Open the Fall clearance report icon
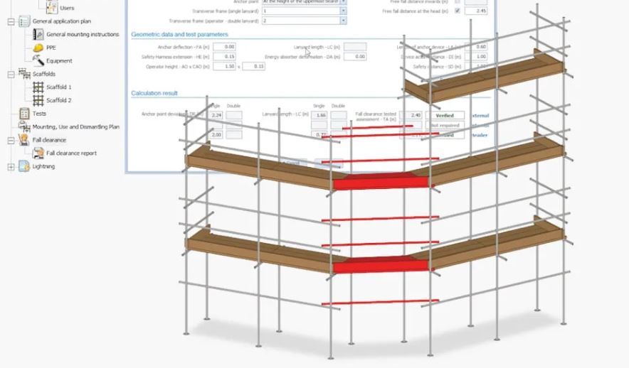The height and width of the screenshot is (368, 629). point(38,153)
